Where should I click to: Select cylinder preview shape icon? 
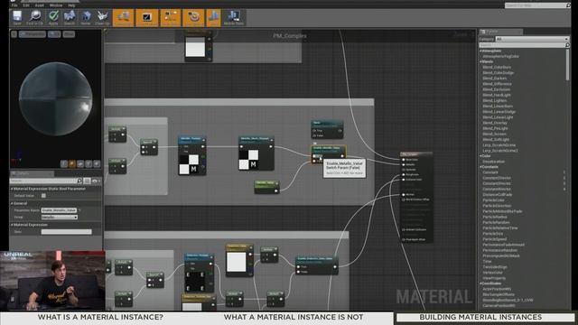tap(64, 163)
